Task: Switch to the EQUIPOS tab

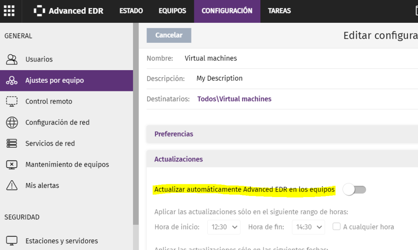Action: tap(172, 11)
